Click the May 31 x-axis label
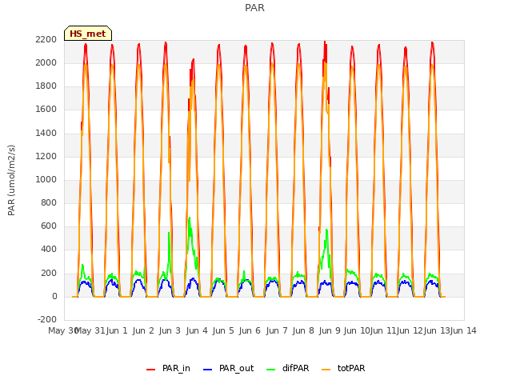 click(90, 330)
